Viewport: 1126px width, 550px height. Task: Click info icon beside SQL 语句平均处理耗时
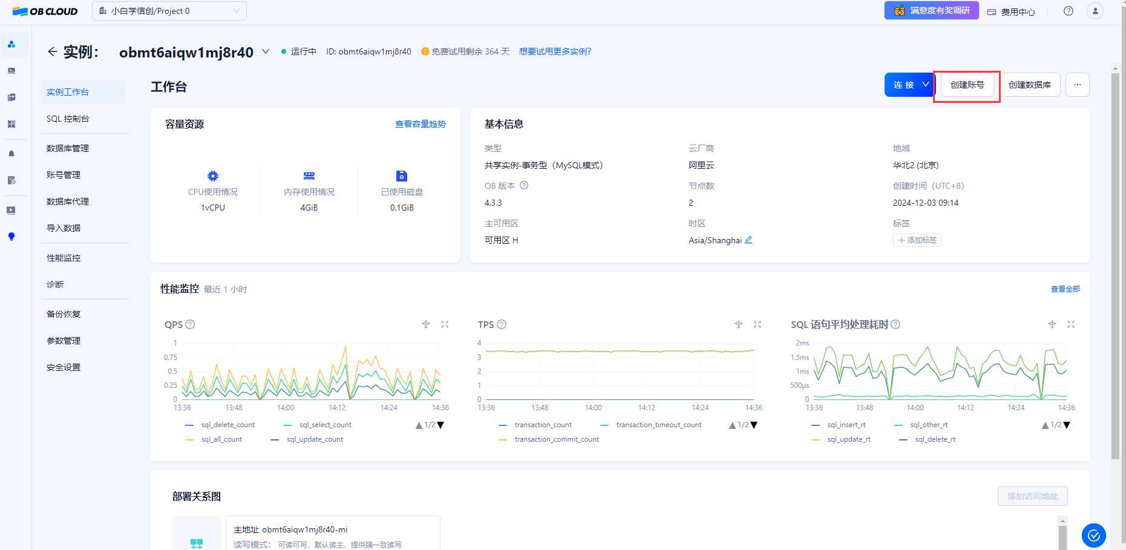pyautogui.click(x=895, y=324)
